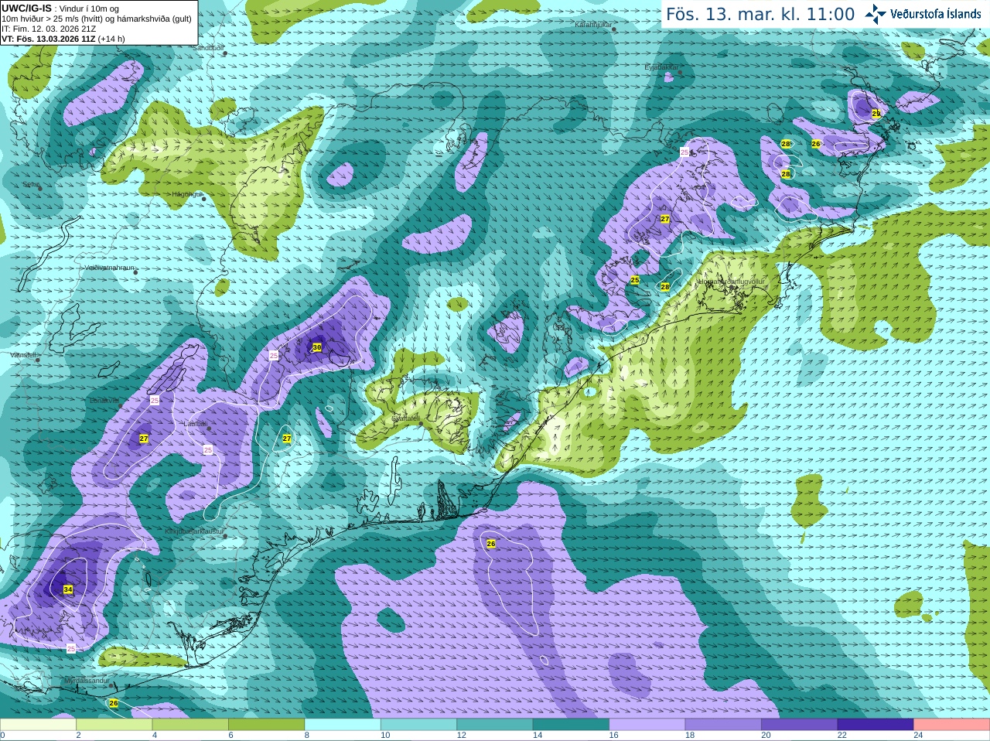
Task: Click the Kirkjubæjarklaustur station label
Action: pos(194,531)
